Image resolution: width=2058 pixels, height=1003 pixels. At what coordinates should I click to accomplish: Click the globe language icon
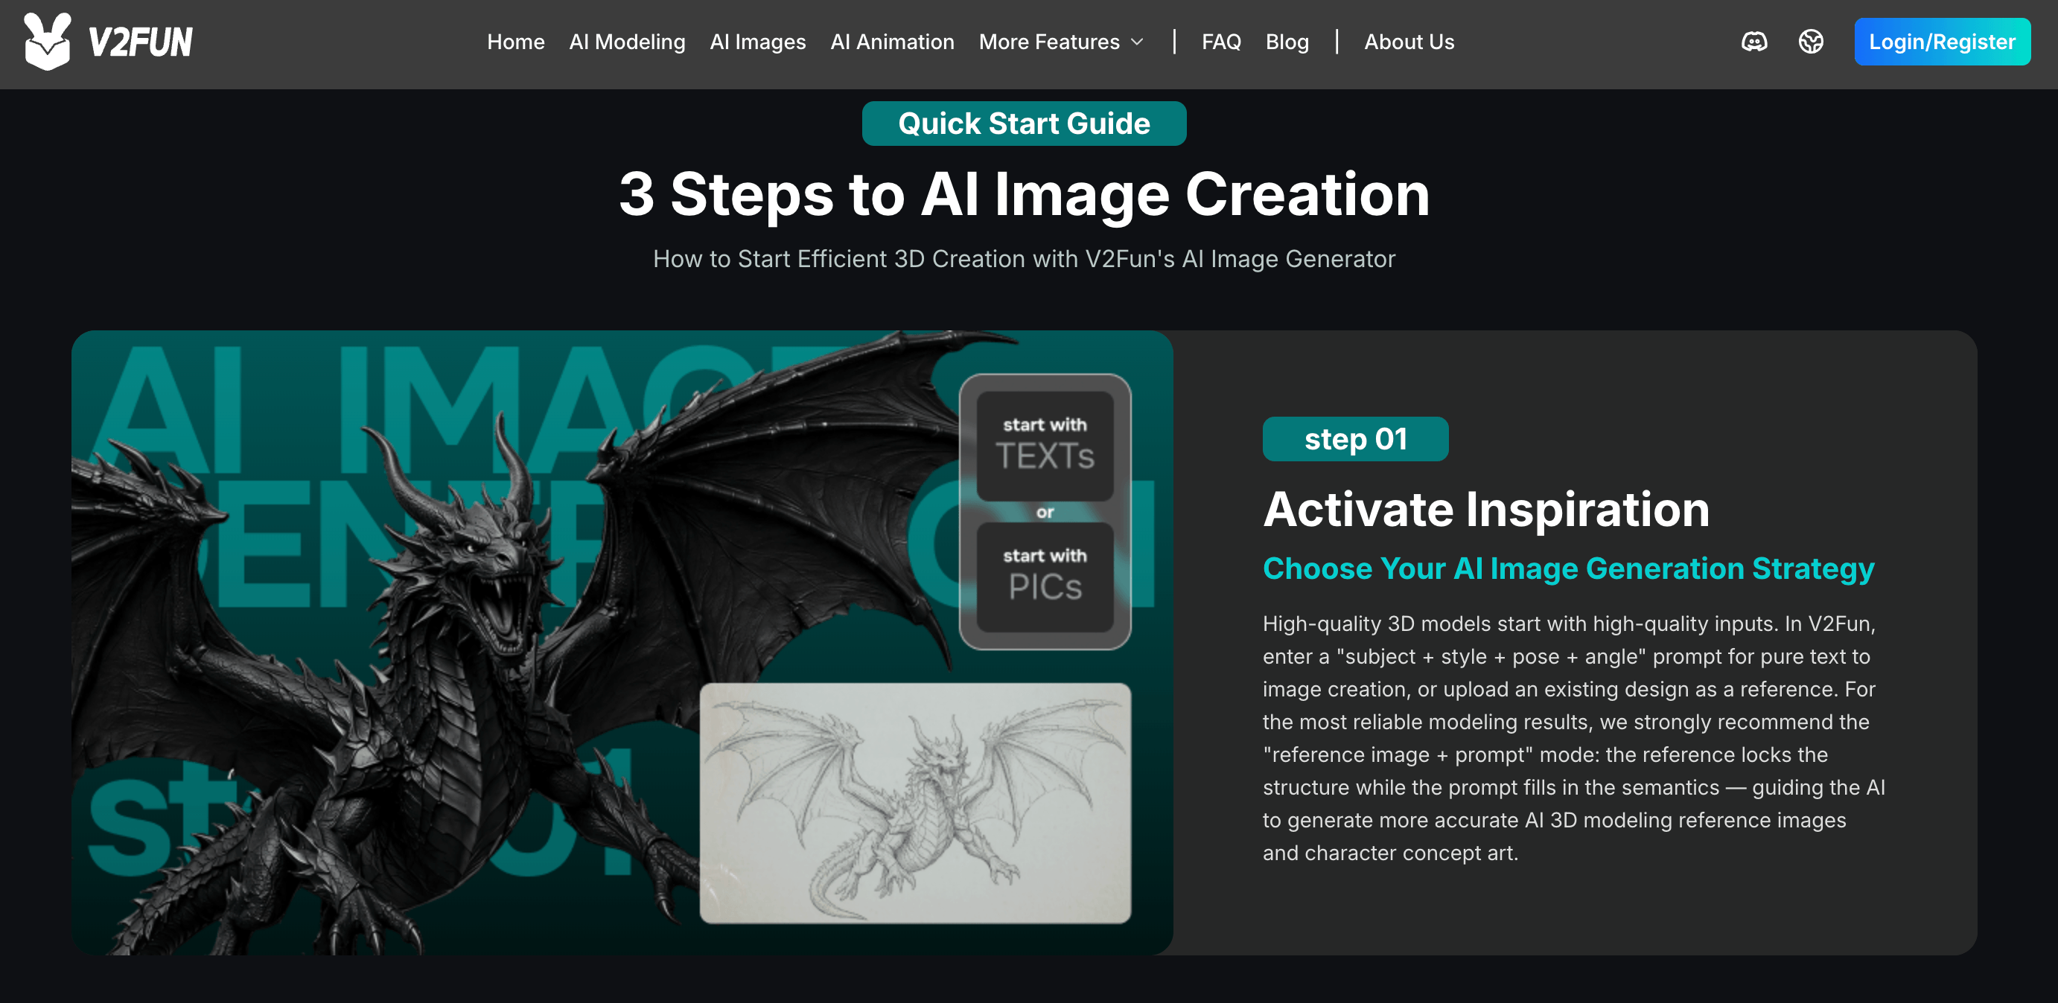(x=1811, y=42)
